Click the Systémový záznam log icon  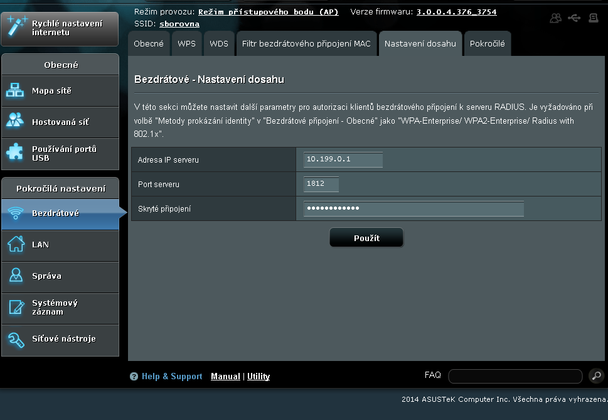(x=15, y=308)
